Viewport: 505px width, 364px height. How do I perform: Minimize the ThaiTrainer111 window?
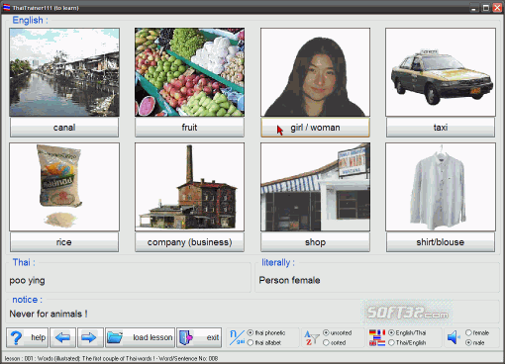coord(474,8)
